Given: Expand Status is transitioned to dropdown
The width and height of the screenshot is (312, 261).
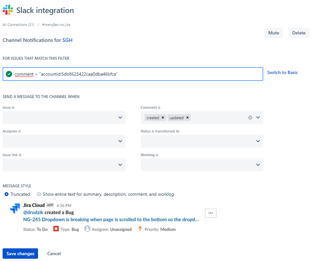Looking at the screenshot, I should tap(258, 141).
